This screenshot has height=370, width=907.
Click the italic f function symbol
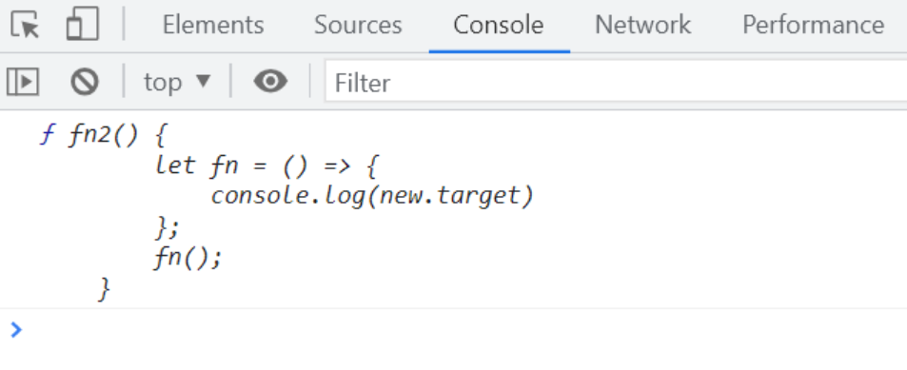(x=47, y=135)
